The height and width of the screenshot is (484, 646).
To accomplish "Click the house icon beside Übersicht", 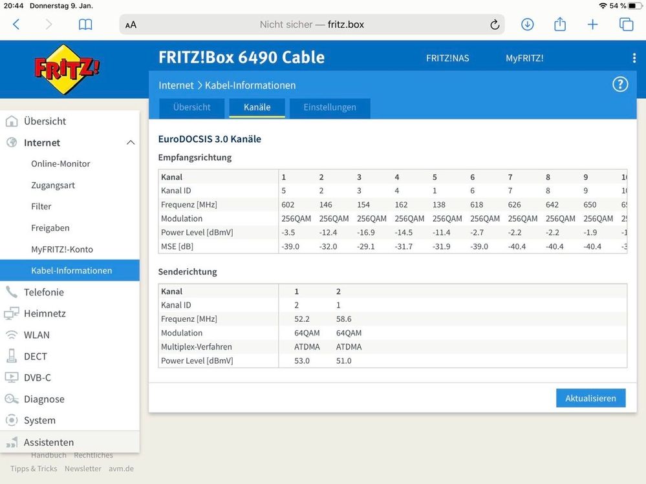I will pyautogui.click(x=12, y=121).
